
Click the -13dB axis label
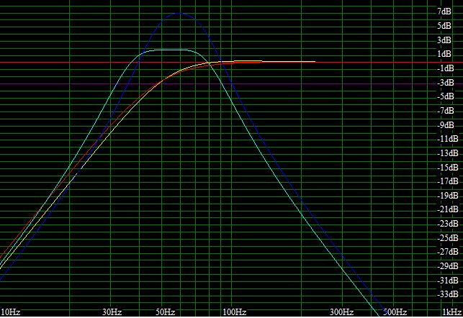click(448, 153)
